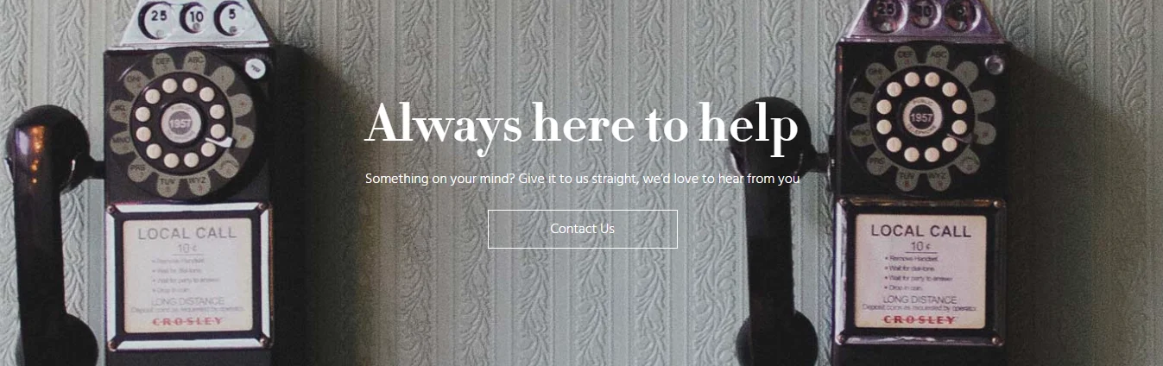Click LONG DISTANCE text on right phone card
This screenshot has width=1163, height=366.
click(920, 299)
